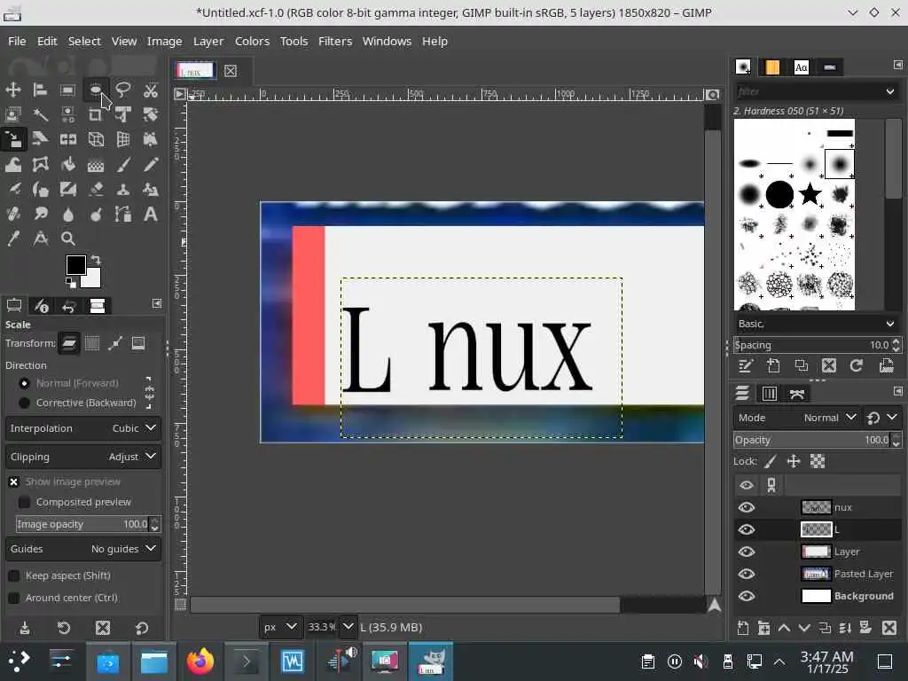
Task: Open the Interpolation Cubic dropdown
Action: [x=83, y=428]
